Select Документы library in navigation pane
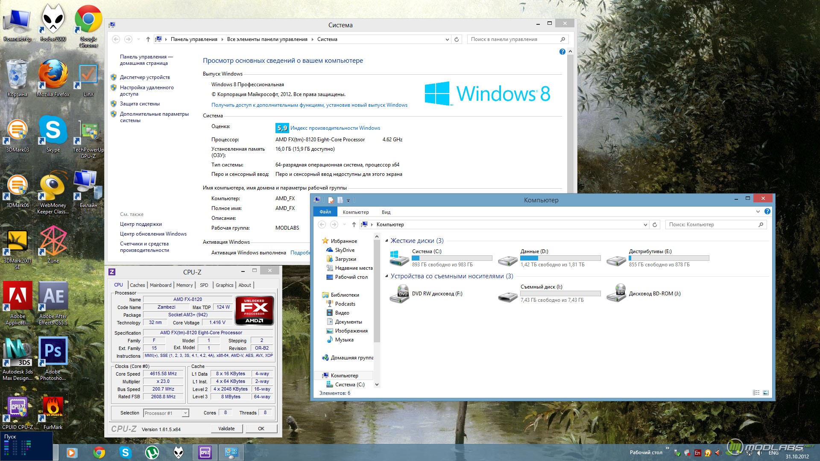This screenshot has width=820, height=461. coord(348,322)
